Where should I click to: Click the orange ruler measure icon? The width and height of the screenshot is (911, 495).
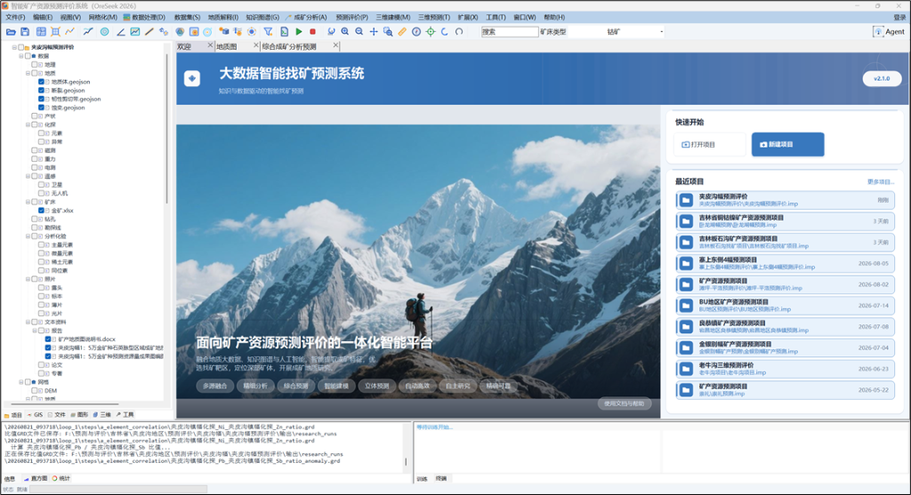click(402, 32)
